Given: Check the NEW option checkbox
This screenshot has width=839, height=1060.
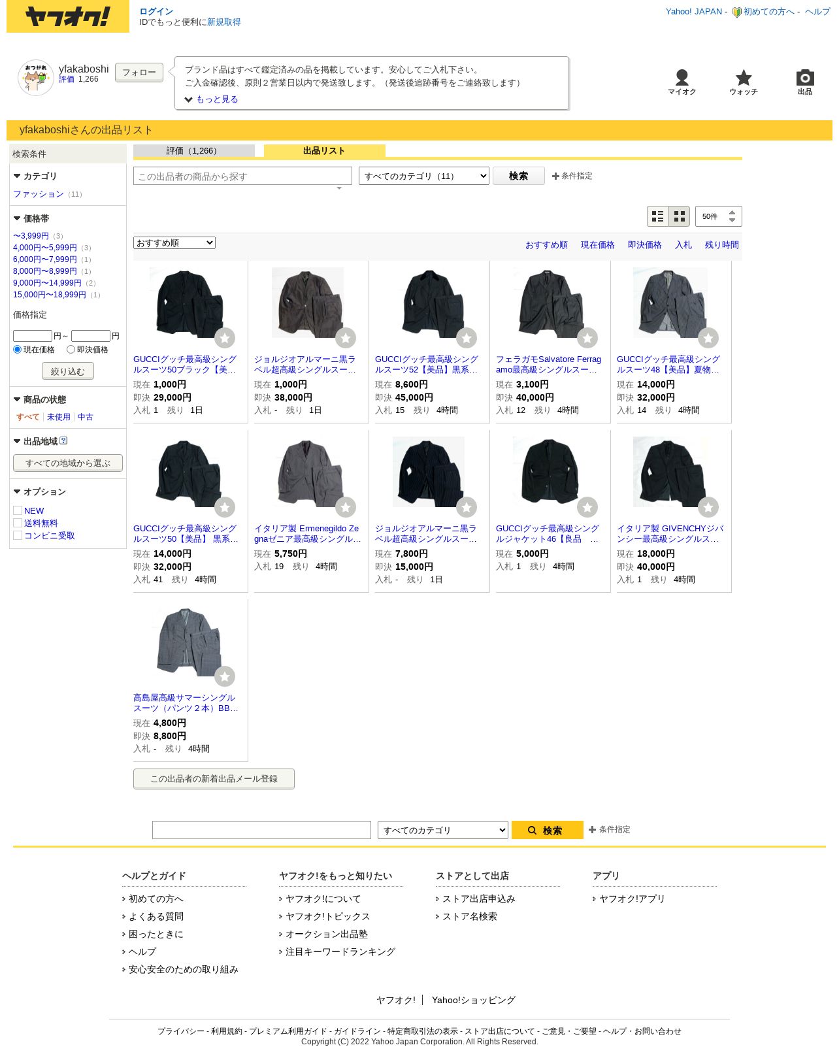Looking at the screenshot, I should click(x=18, y=510).
